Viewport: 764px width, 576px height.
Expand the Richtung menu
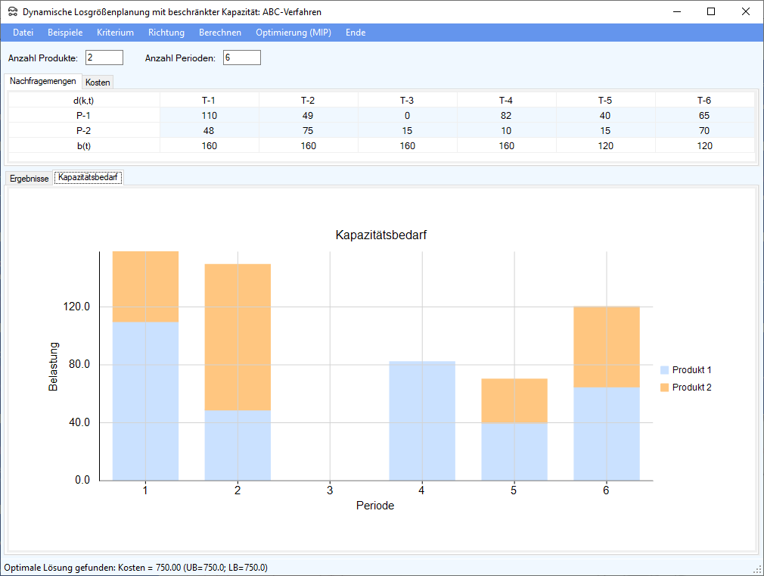click(x=166, y=33)
